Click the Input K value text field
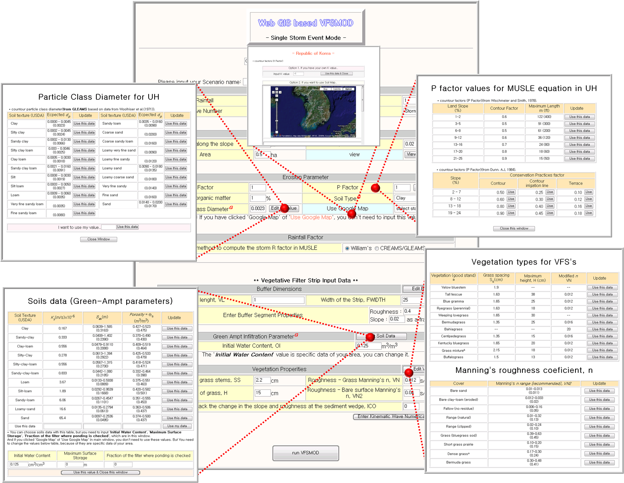624x483 pixels. point(299,74)
